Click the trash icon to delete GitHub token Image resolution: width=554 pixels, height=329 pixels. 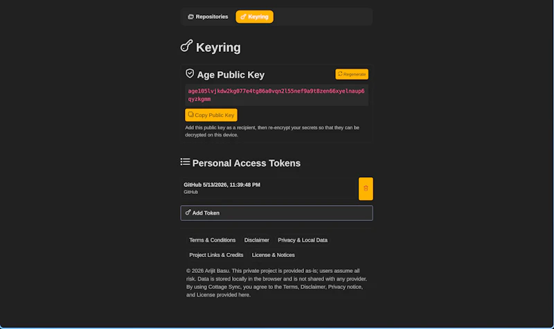point(366,188)
